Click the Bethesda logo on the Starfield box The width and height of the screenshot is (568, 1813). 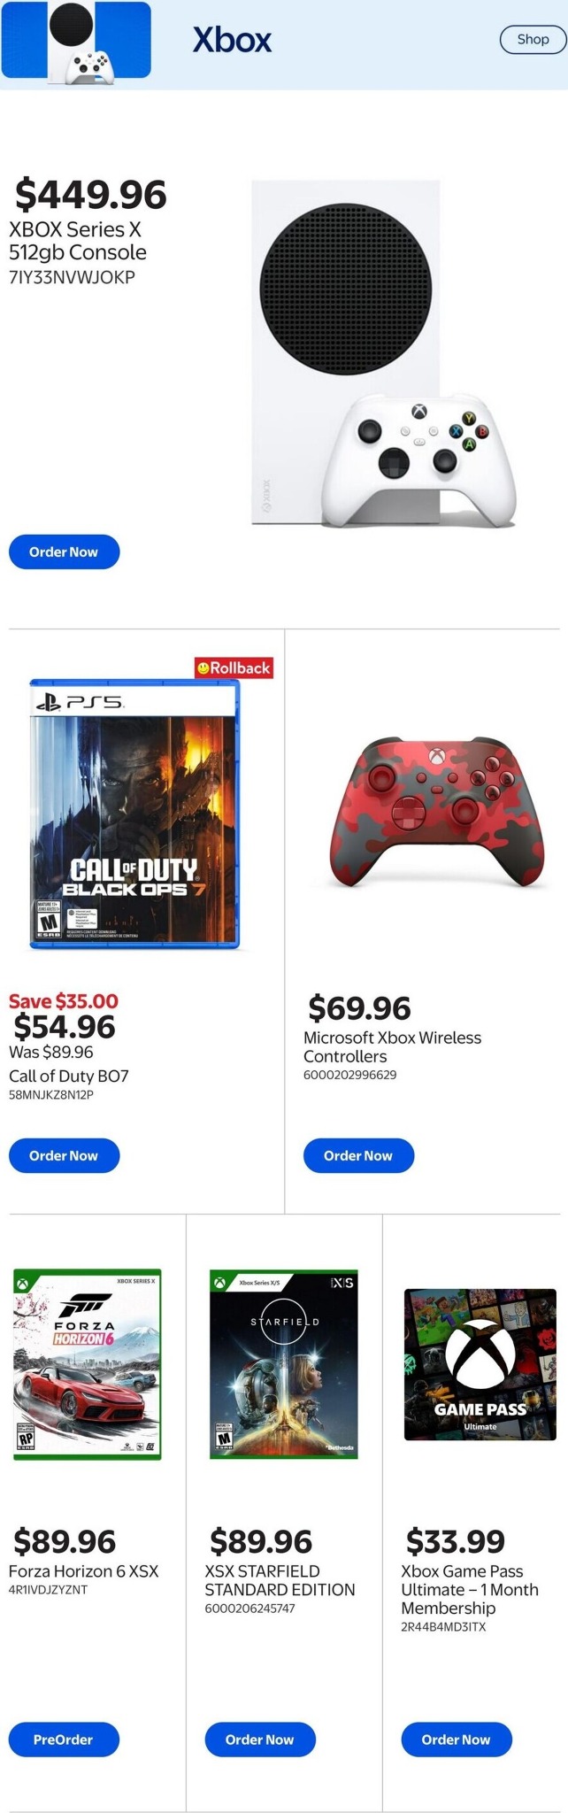coord(342,1447)
